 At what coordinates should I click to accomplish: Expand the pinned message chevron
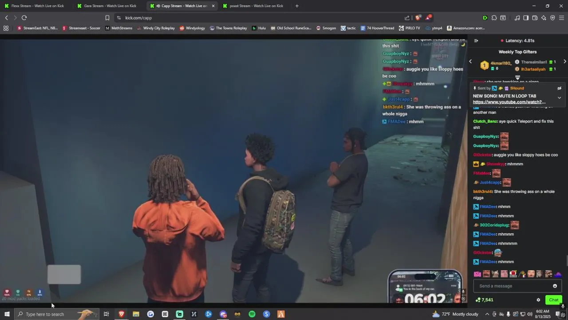(559, 98)
